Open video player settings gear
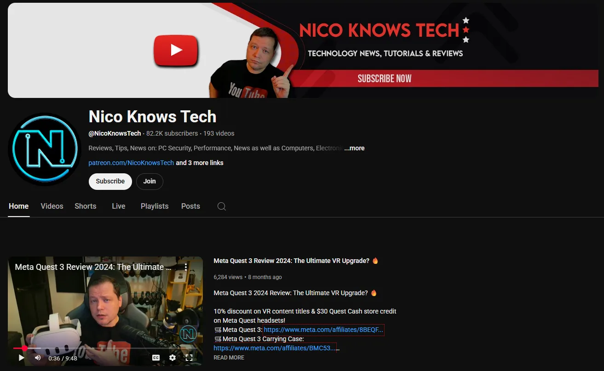 pos(173,358)
